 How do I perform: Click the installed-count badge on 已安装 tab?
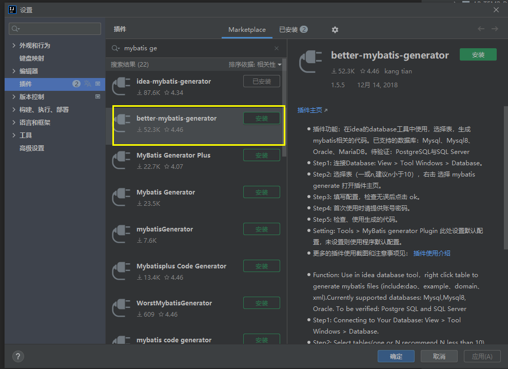click(304, 29)
